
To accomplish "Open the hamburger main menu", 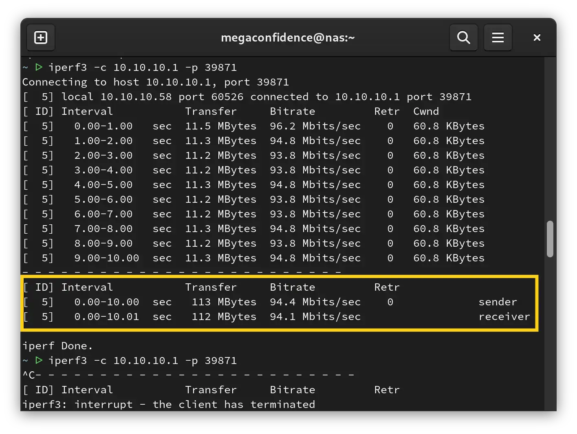I will click(498, 37).
